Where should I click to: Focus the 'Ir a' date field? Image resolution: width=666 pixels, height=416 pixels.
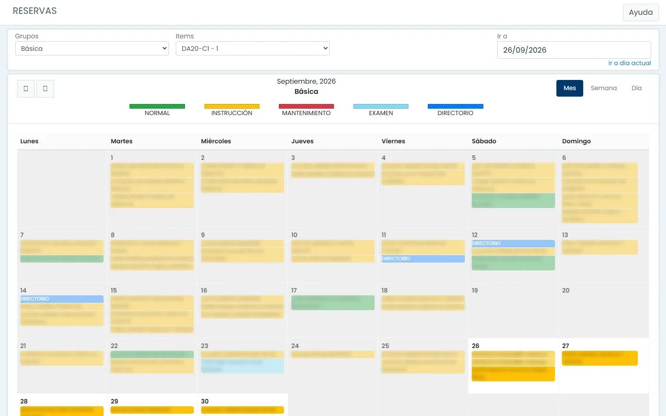pos(574,50)
